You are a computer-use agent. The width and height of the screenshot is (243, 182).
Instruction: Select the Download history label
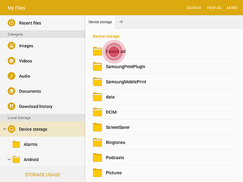point(36,106)
